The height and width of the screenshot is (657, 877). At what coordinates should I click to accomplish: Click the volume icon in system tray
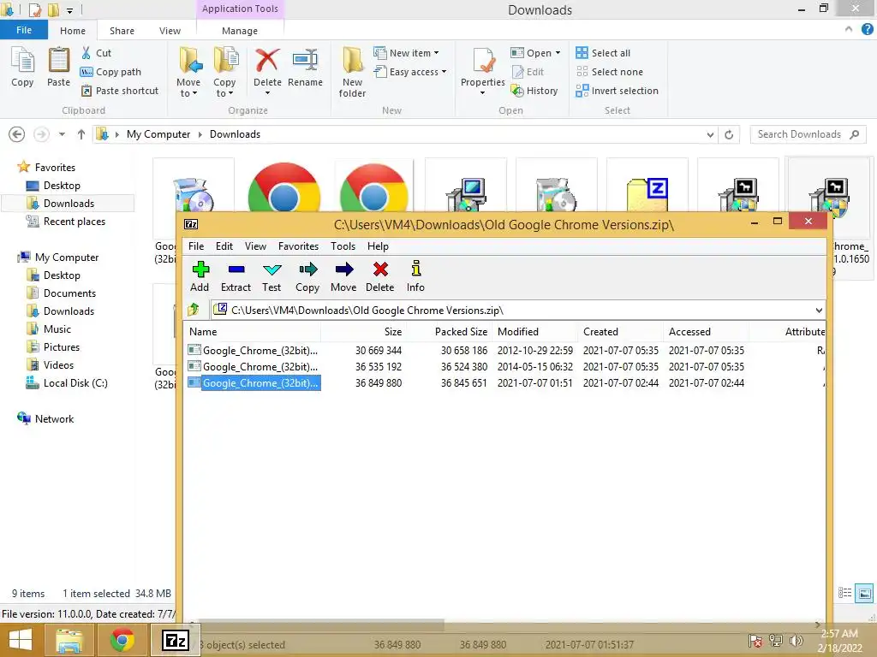pyautogui.click(x=796, y=640)
